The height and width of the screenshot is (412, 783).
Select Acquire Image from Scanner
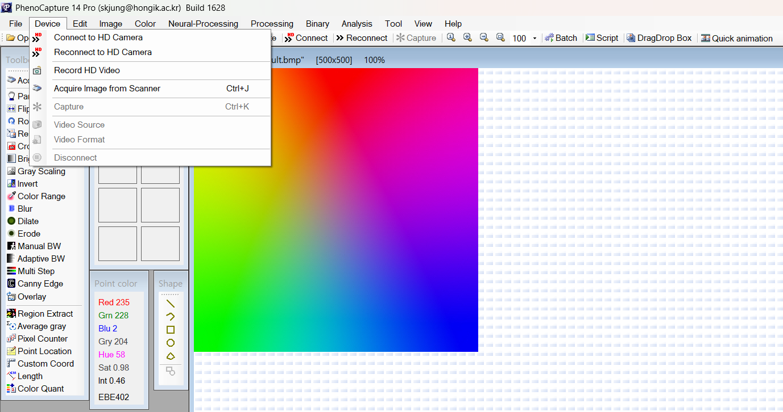click(x=150, y=89)
